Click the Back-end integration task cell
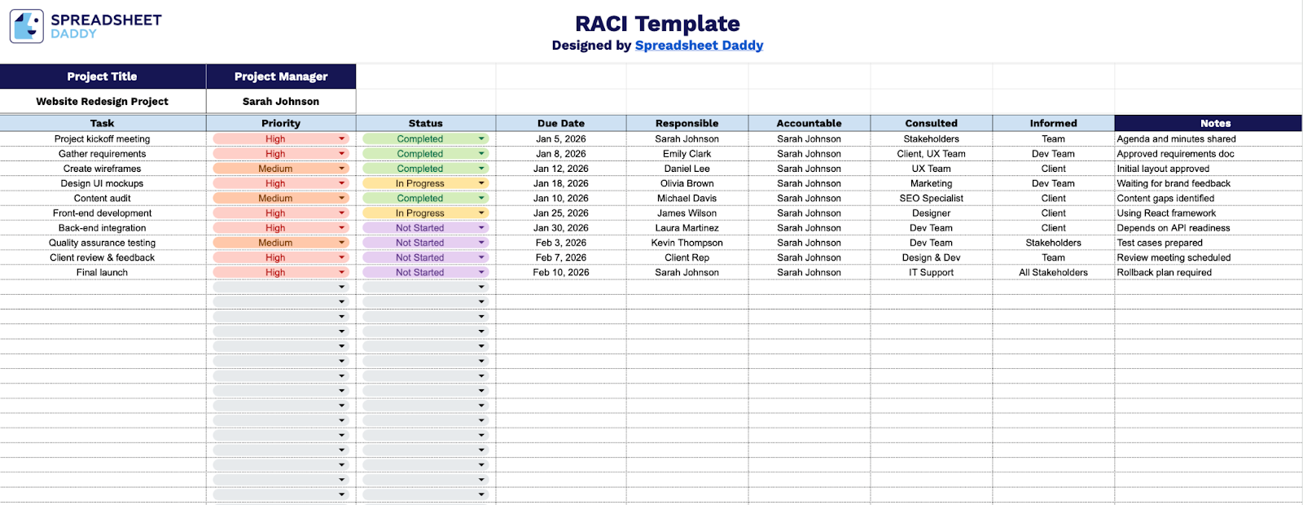The image size is (1303, 505). (x=103, y=228)
